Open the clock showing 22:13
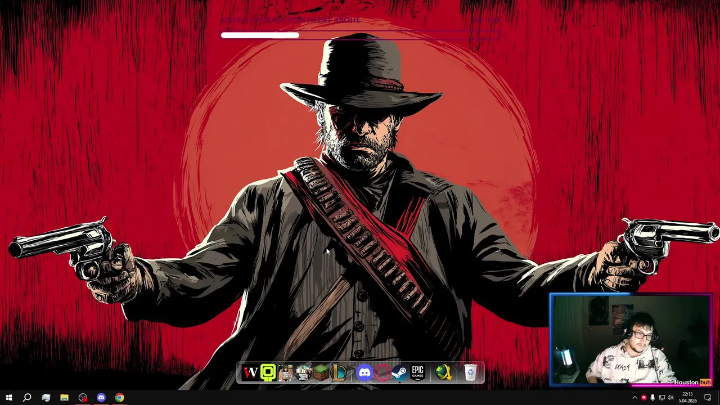 click(687, 398)
